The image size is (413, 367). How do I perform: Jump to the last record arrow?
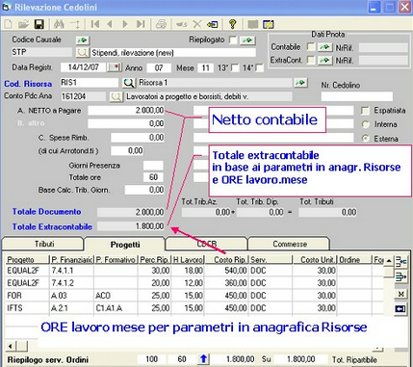[x=141, y=24]
